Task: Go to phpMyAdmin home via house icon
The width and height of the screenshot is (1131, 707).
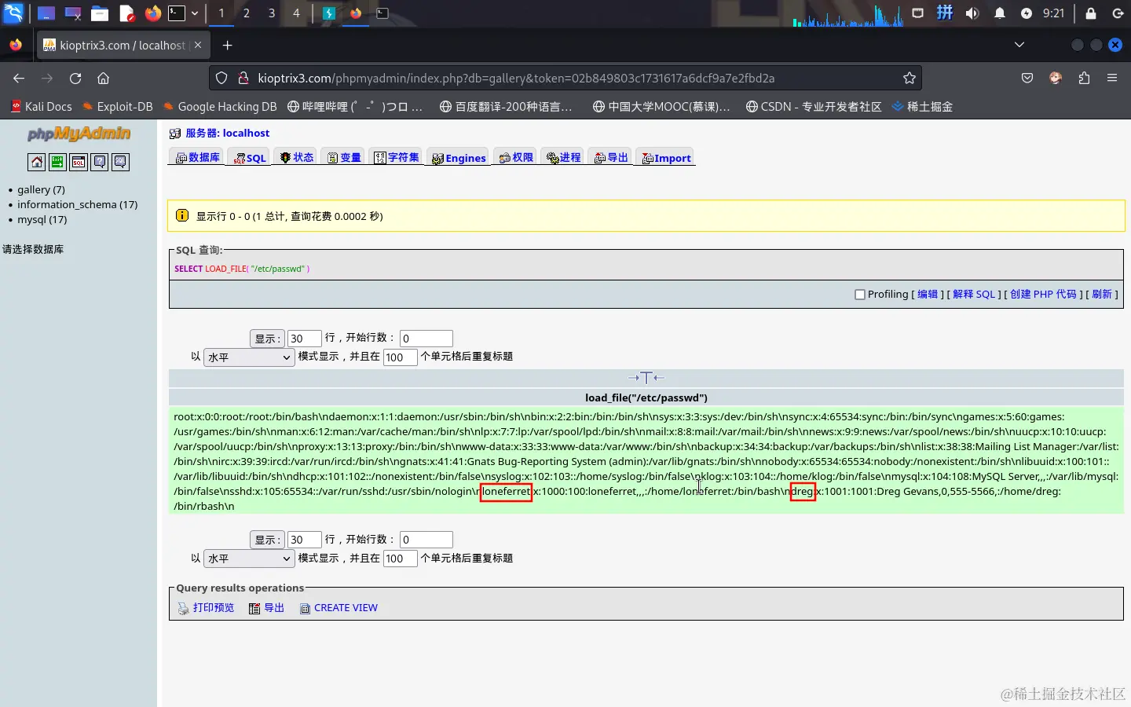Action: (x=36, y=162)
